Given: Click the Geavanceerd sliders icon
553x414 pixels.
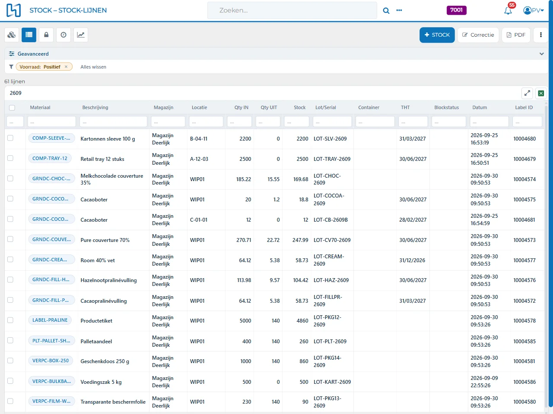Looking at the screenshot, I should point(12,54).
